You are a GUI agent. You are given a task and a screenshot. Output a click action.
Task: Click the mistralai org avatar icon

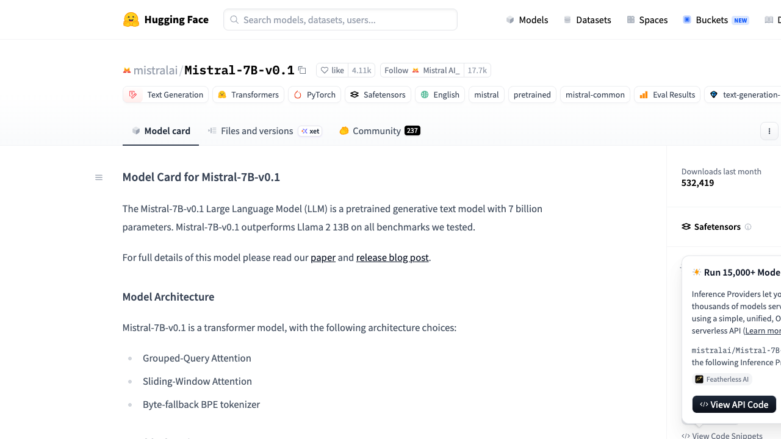pos(127,70)
